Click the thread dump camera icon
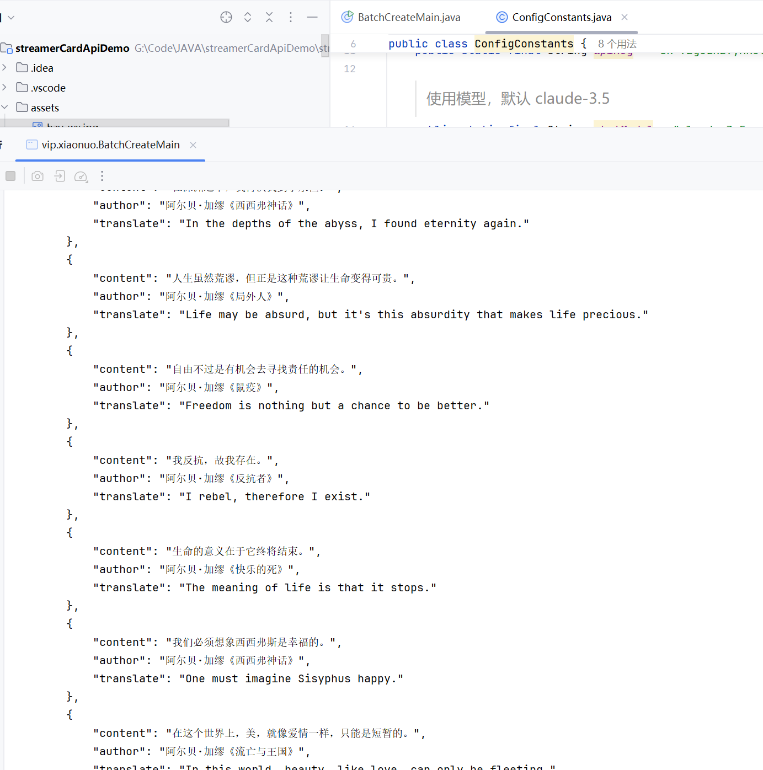 pos(38,176)
